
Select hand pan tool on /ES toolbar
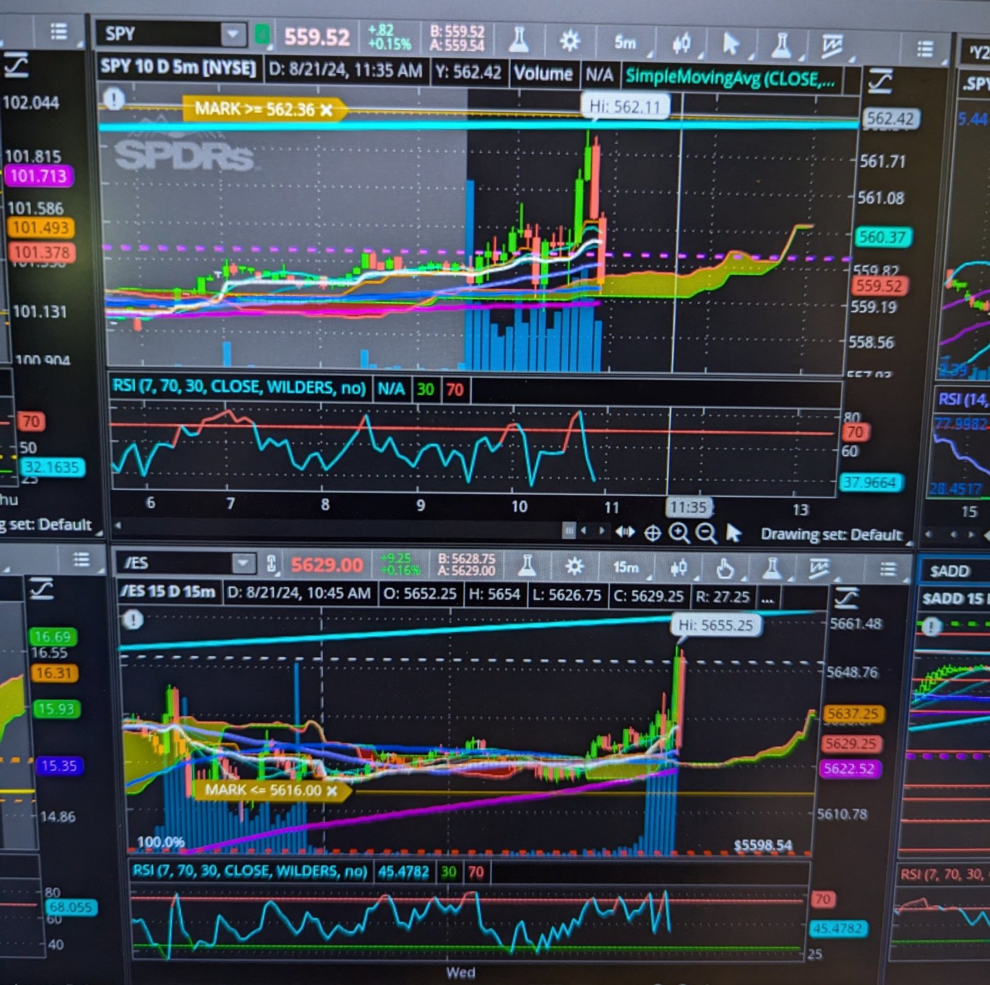pos(725,568)
